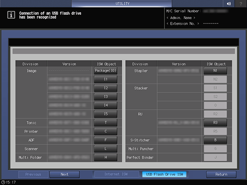
Task: Select the I1 image ISW object
Action: point(106,79)
